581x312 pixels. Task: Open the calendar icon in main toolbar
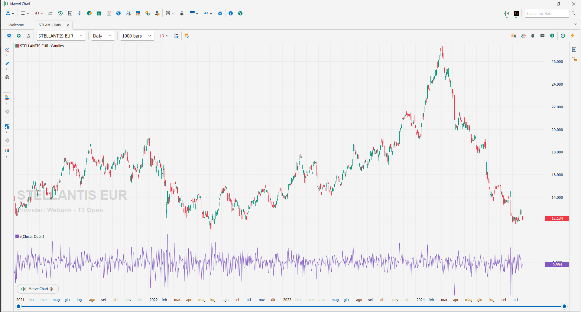[109, 13]
